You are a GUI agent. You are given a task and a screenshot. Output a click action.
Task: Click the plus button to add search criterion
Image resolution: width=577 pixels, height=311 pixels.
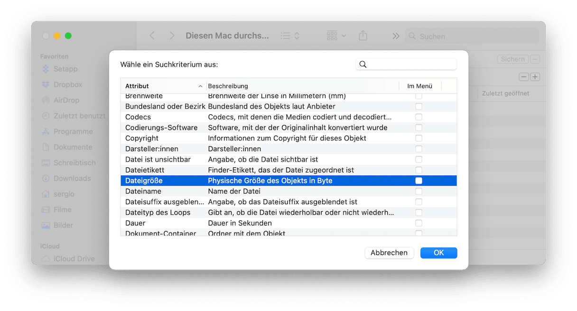click(535, 77)
